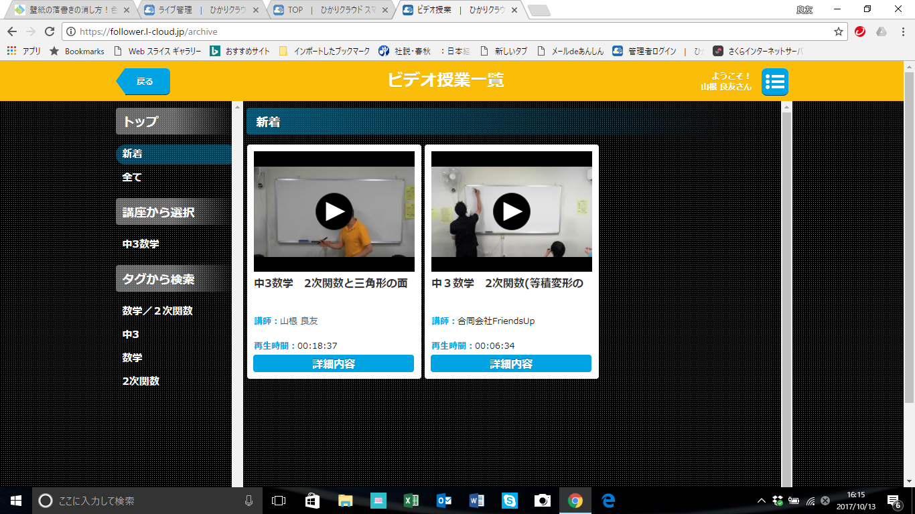Switch to the ライブ管理 browser tab

point(198,10)
